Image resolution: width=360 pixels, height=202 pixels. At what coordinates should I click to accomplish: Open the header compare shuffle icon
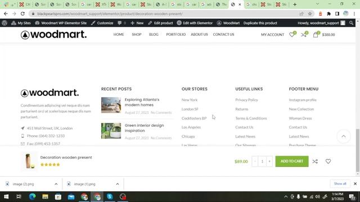(x=304, y=35)
